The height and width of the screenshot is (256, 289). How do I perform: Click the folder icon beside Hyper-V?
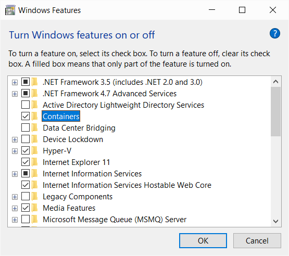click(x=34, y=151)
